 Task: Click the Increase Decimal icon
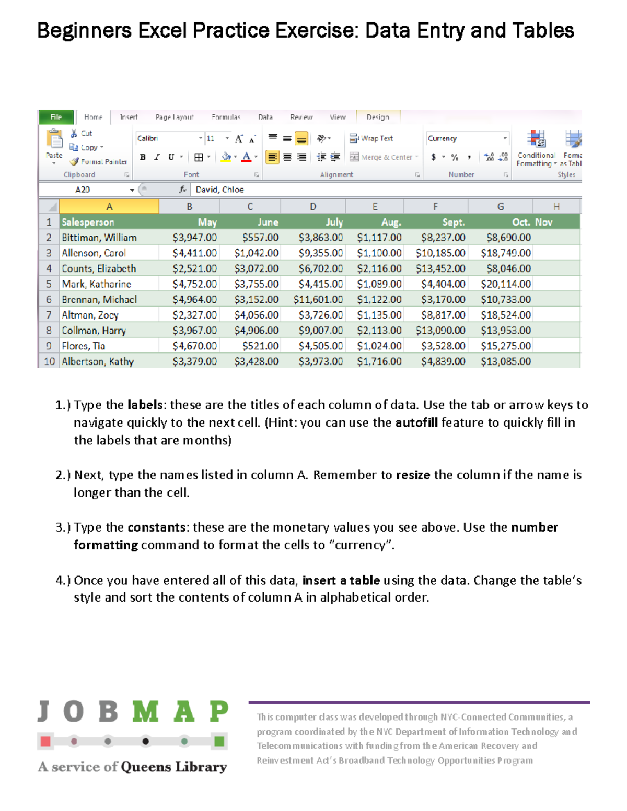point(489,156)
